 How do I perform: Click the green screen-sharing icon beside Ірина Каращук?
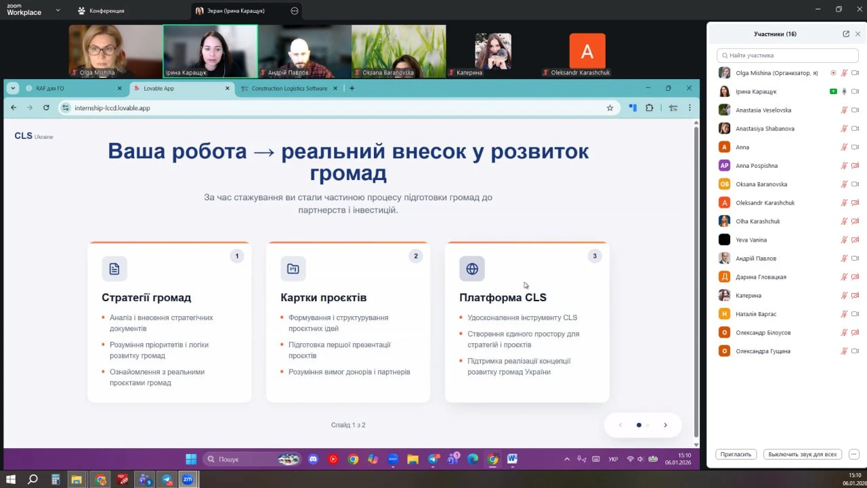(833, 91)
